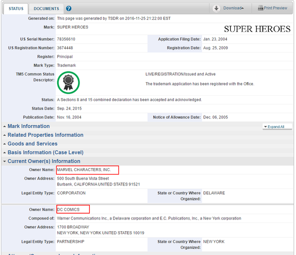
Task: Click notice of allowance date Dec. 06, 2005
Action: [x=216, y=117]
